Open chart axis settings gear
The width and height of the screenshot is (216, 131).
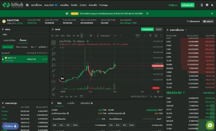158,92
